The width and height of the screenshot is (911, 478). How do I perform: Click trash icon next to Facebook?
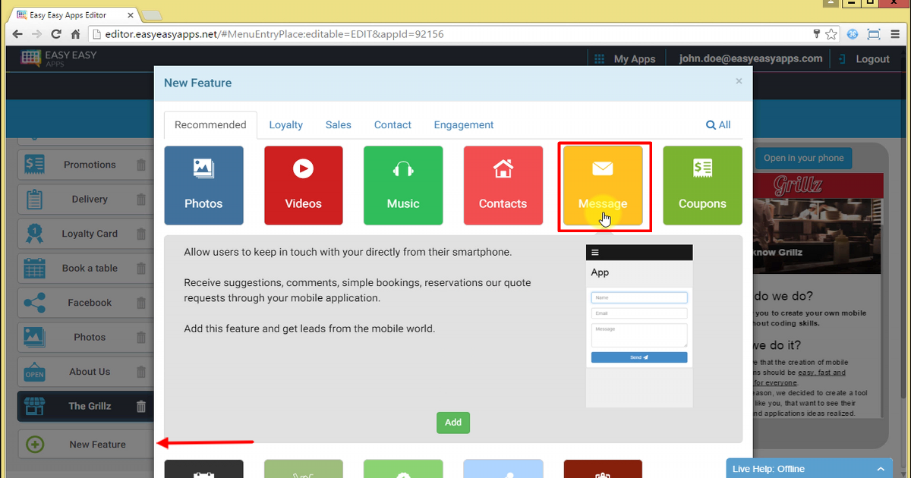(141, 303)
